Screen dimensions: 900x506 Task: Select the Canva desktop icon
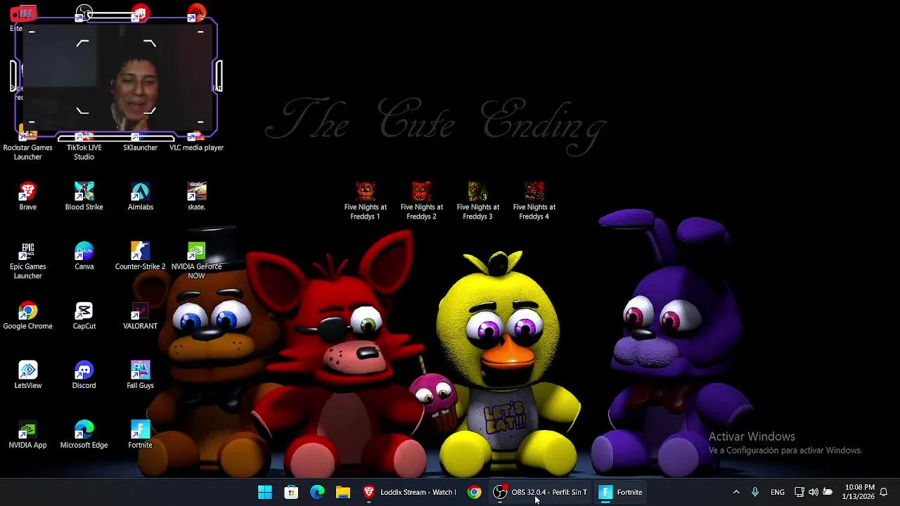(x=84, y=256)
